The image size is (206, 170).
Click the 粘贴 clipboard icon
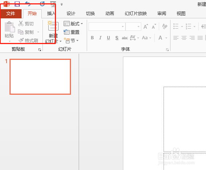(x=10, y=27)
